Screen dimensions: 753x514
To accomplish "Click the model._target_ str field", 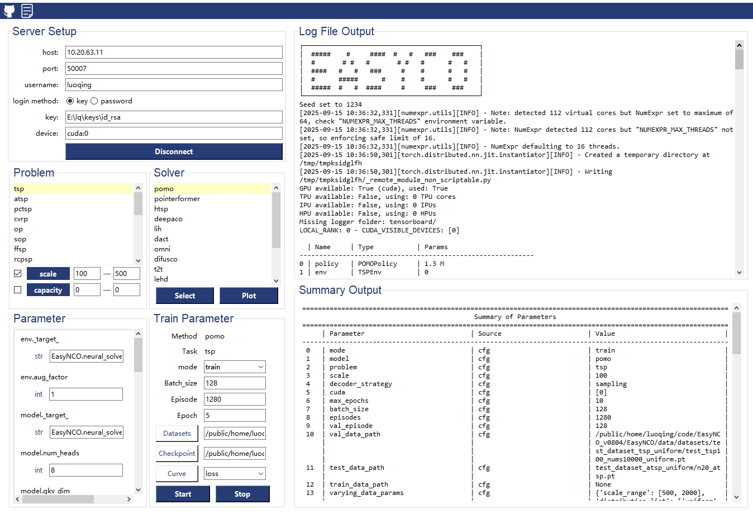I will pos(86,432).
